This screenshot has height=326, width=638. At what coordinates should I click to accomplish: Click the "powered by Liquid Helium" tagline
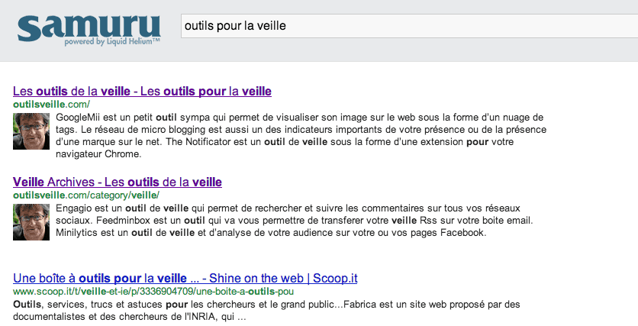[x=112, y=41]
